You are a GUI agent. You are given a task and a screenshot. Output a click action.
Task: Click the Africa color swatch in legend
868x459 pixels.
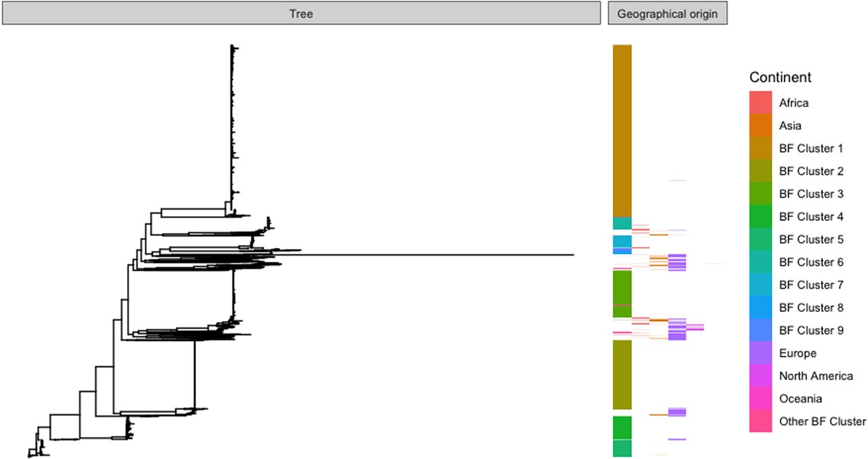coord(760,103)
